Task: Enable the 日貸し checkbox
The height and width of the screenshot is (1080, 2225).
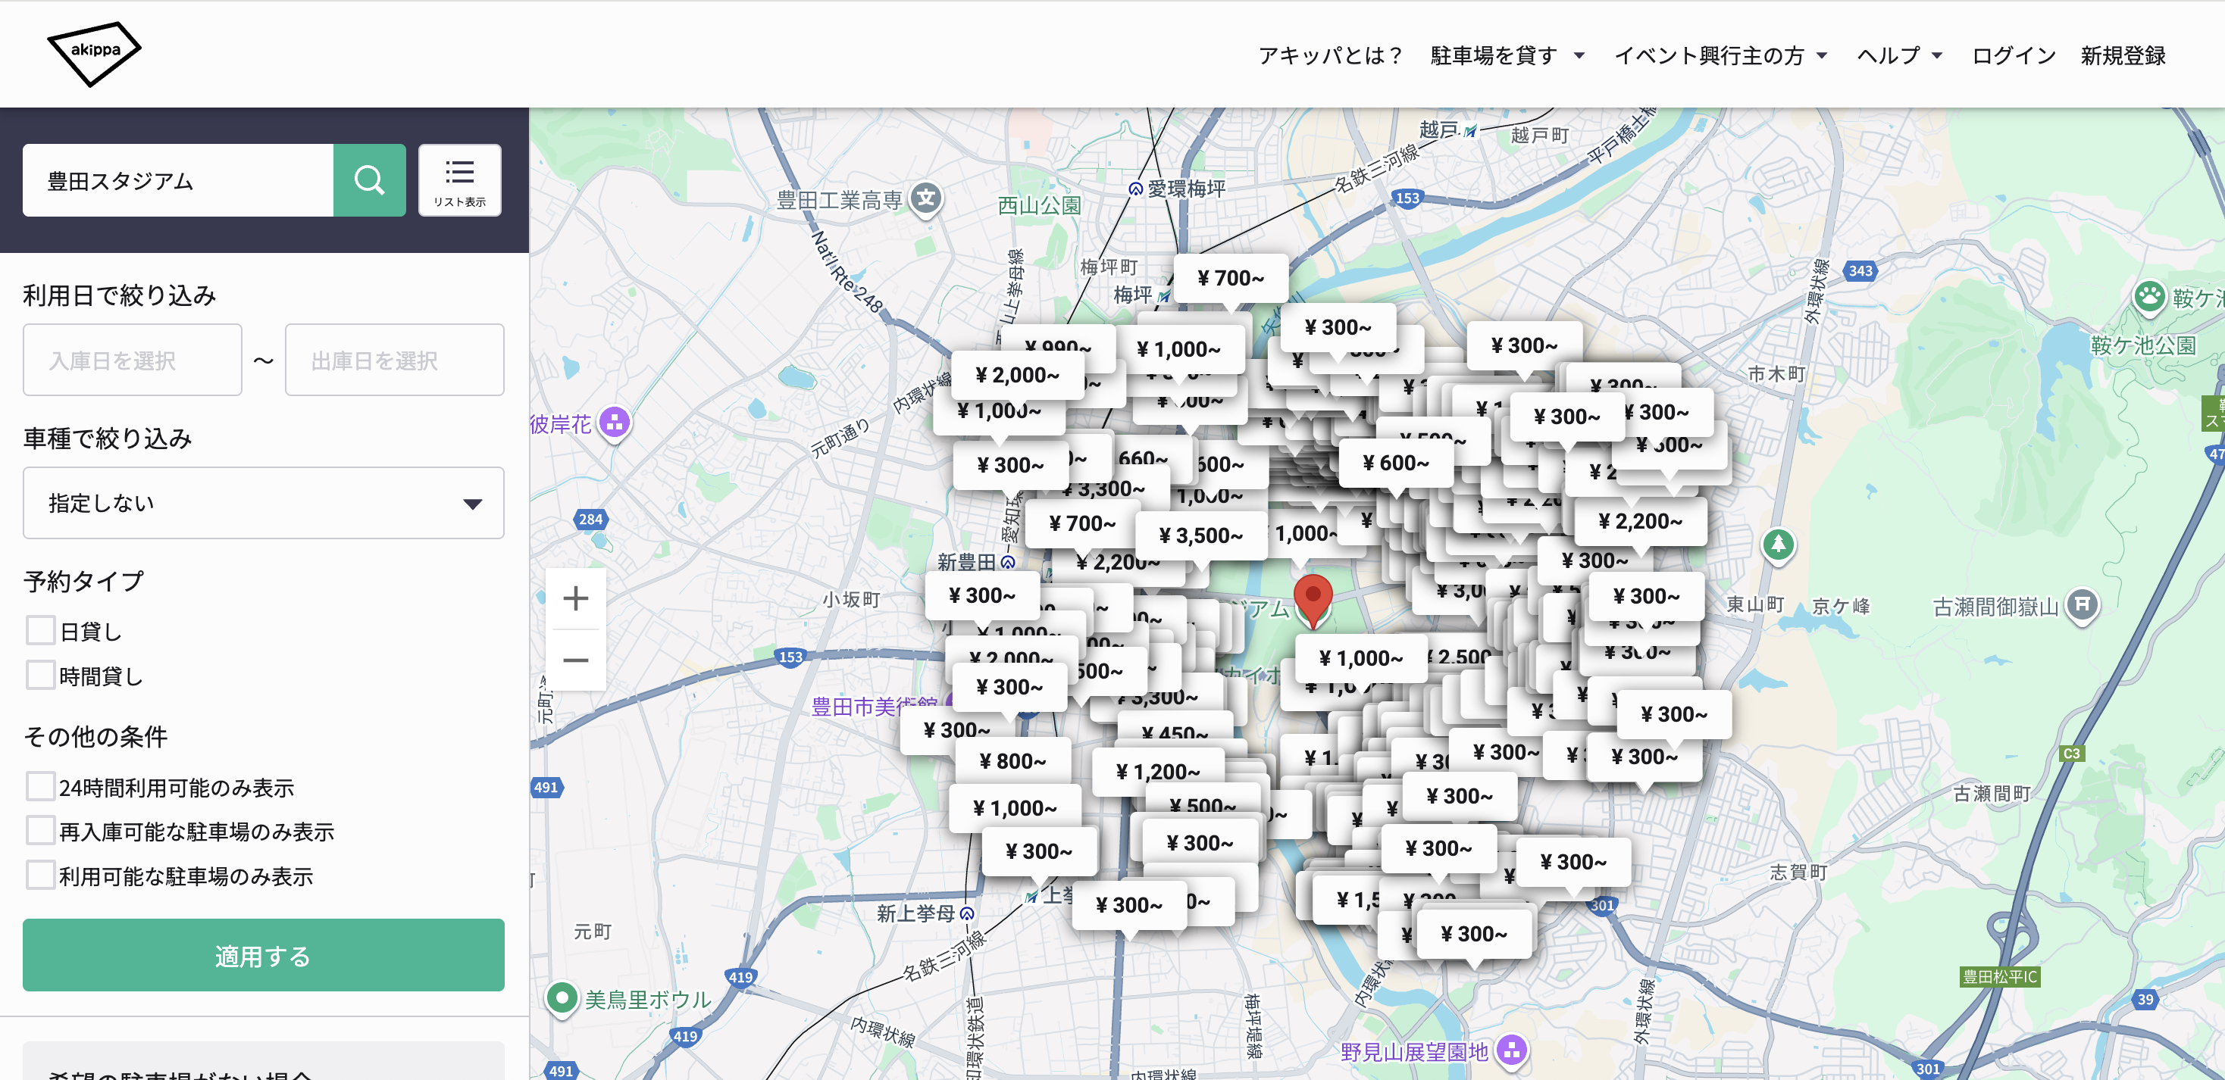Action: point(41,631)
